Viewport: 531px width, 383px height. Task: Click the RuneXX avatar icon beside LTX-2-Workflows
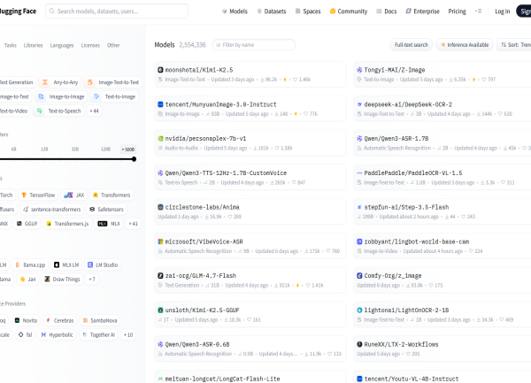(x=359, y=344)
